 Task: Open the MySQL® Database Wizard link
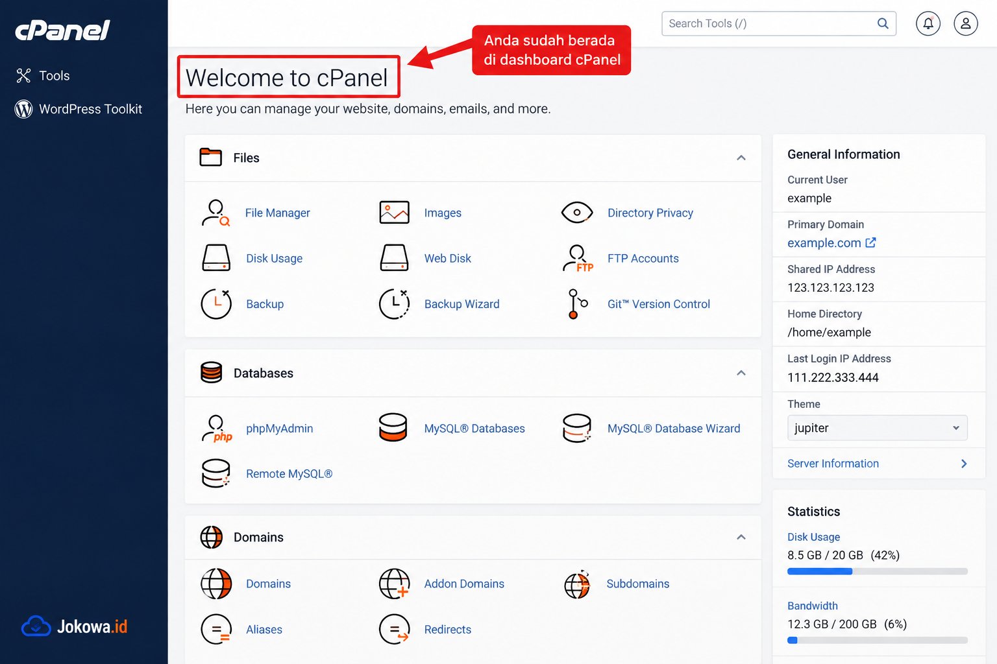point(674,429)
